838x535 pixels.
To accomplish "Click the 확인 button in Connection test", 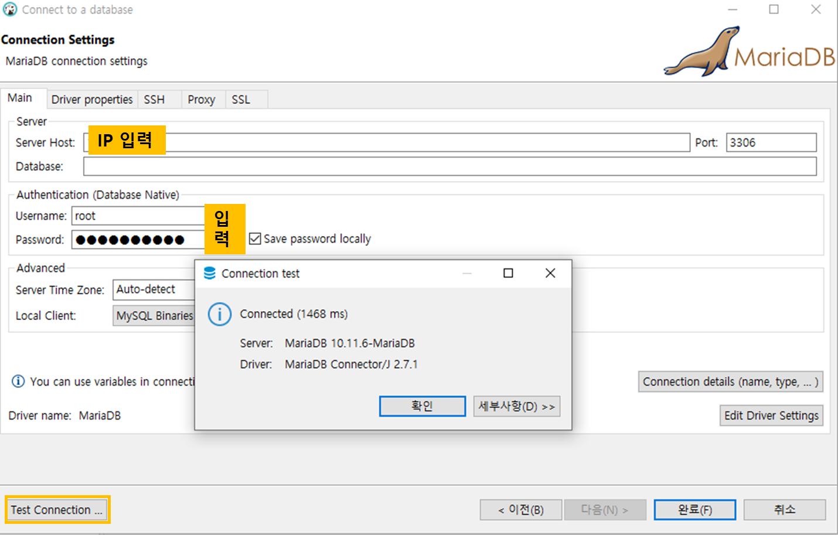I will [423, 406].
